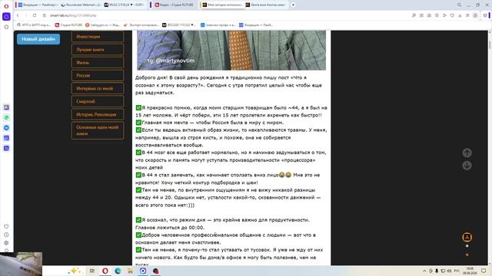The image size is (492, 276).
Task: Open the Task View icon on the taskbar
Action: click(x=92, y=271)
